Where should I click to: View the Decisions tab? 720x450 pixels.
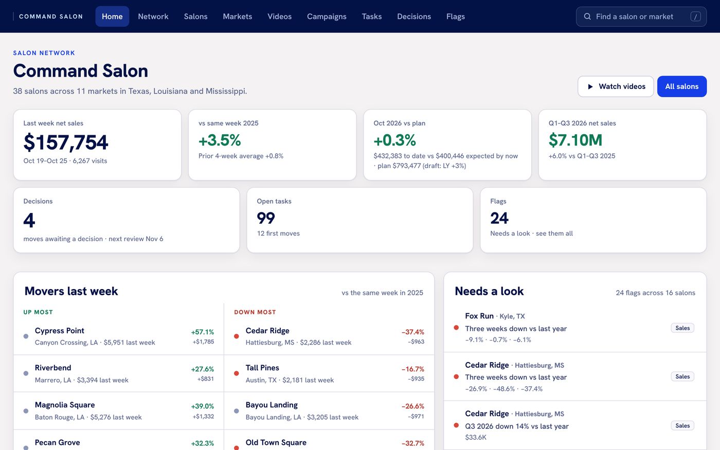pos(414,16)
